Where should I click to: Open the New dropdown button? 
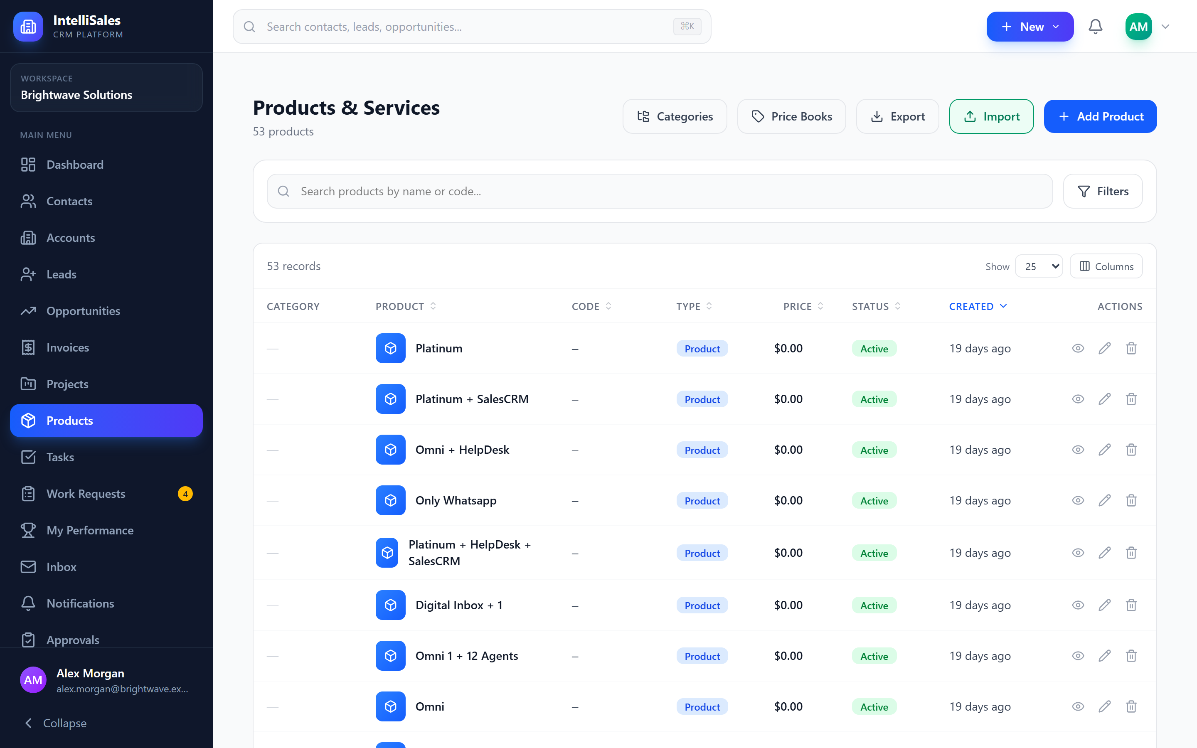coord(1030,27)
